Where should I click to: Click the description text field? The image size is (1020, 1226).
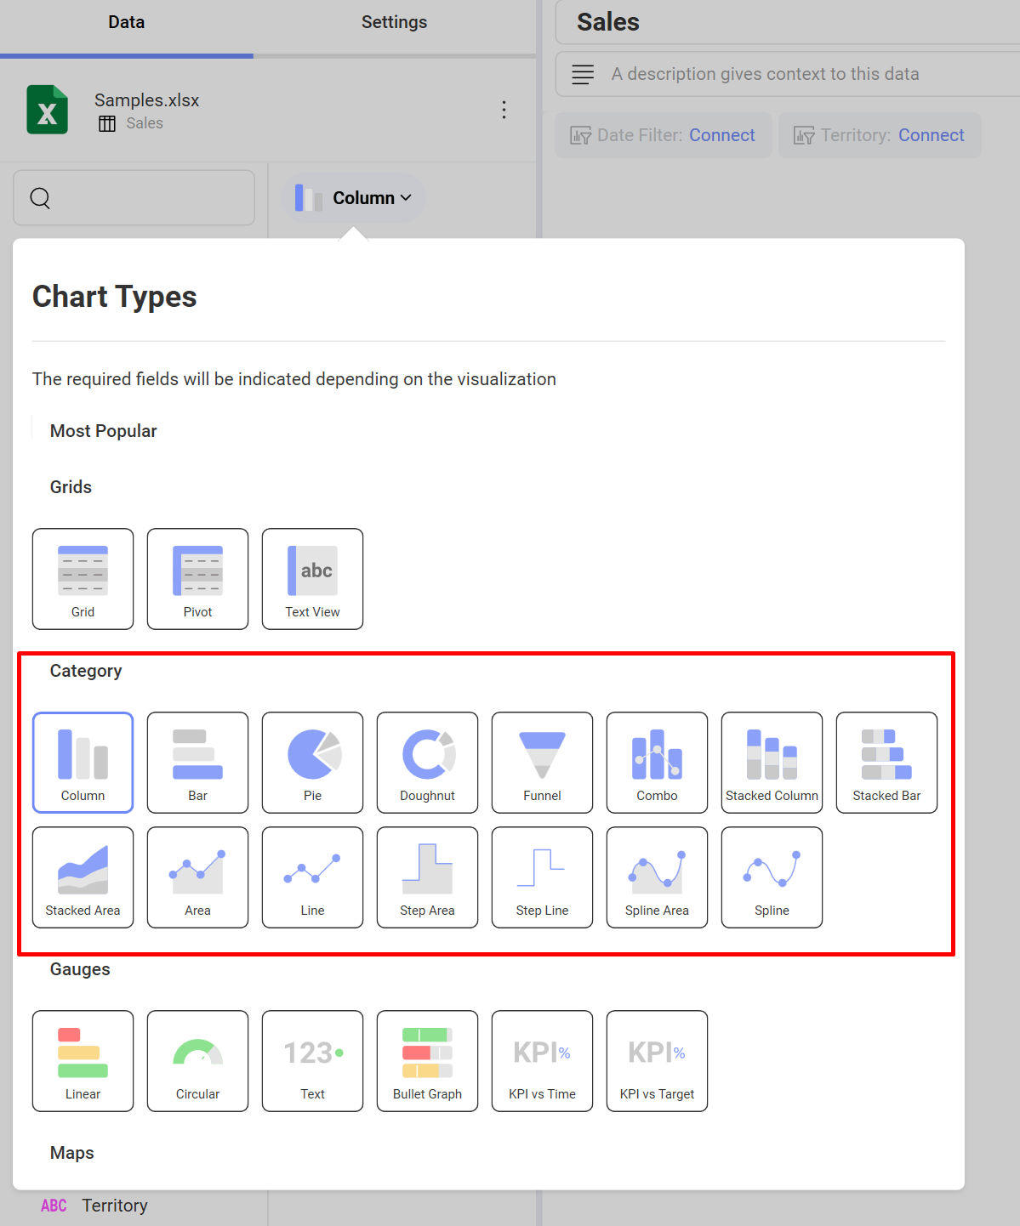(787, 74)
